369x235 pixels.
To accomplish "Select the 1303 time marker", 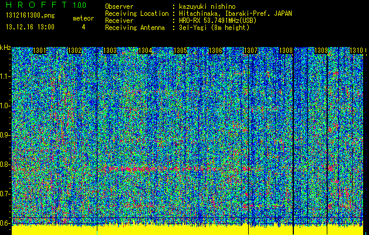I will [110, 51].
